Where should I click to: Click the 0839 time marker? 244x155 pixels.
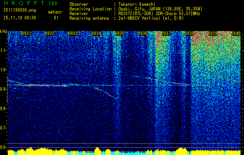click(x=213, y=33)
